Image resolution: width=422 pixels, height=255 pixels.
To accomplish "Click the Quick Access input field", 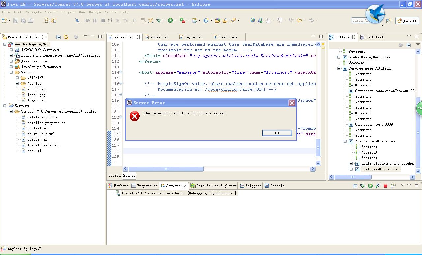I will coord(359,20).
